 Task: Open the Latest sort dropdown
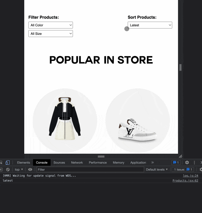tap(150, 25)
